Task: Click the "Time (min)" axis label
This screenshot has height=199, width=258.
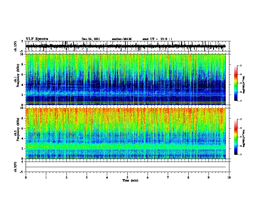Action: pos(130,180)
